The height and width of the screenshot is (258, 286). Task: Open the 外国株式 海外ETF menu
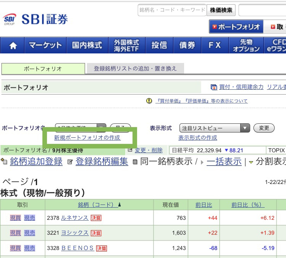click(127, 45)
